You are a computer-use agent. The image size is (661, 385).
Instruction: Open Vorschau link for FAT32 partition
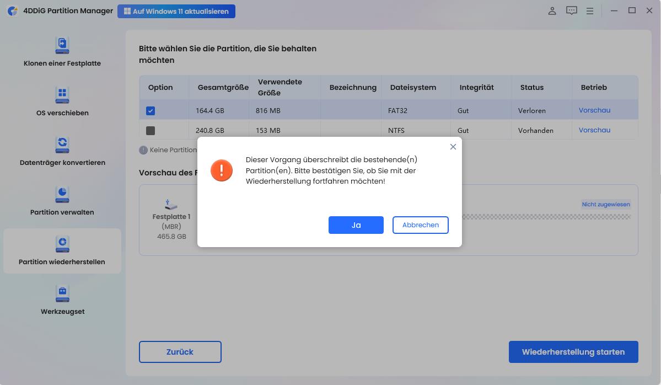tap(594, 110)
